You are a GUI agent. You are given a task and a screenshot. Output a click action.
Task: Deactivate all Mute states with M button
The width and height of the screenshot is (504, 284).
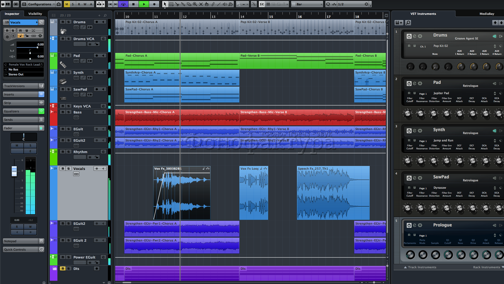pyautogui.click(x=66, y=4)
